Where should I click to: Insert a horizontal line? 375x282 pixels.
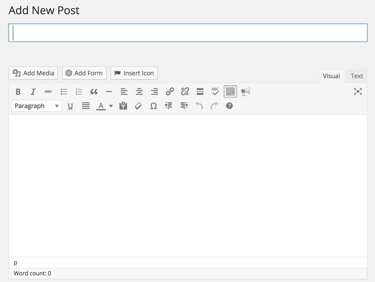109,92
